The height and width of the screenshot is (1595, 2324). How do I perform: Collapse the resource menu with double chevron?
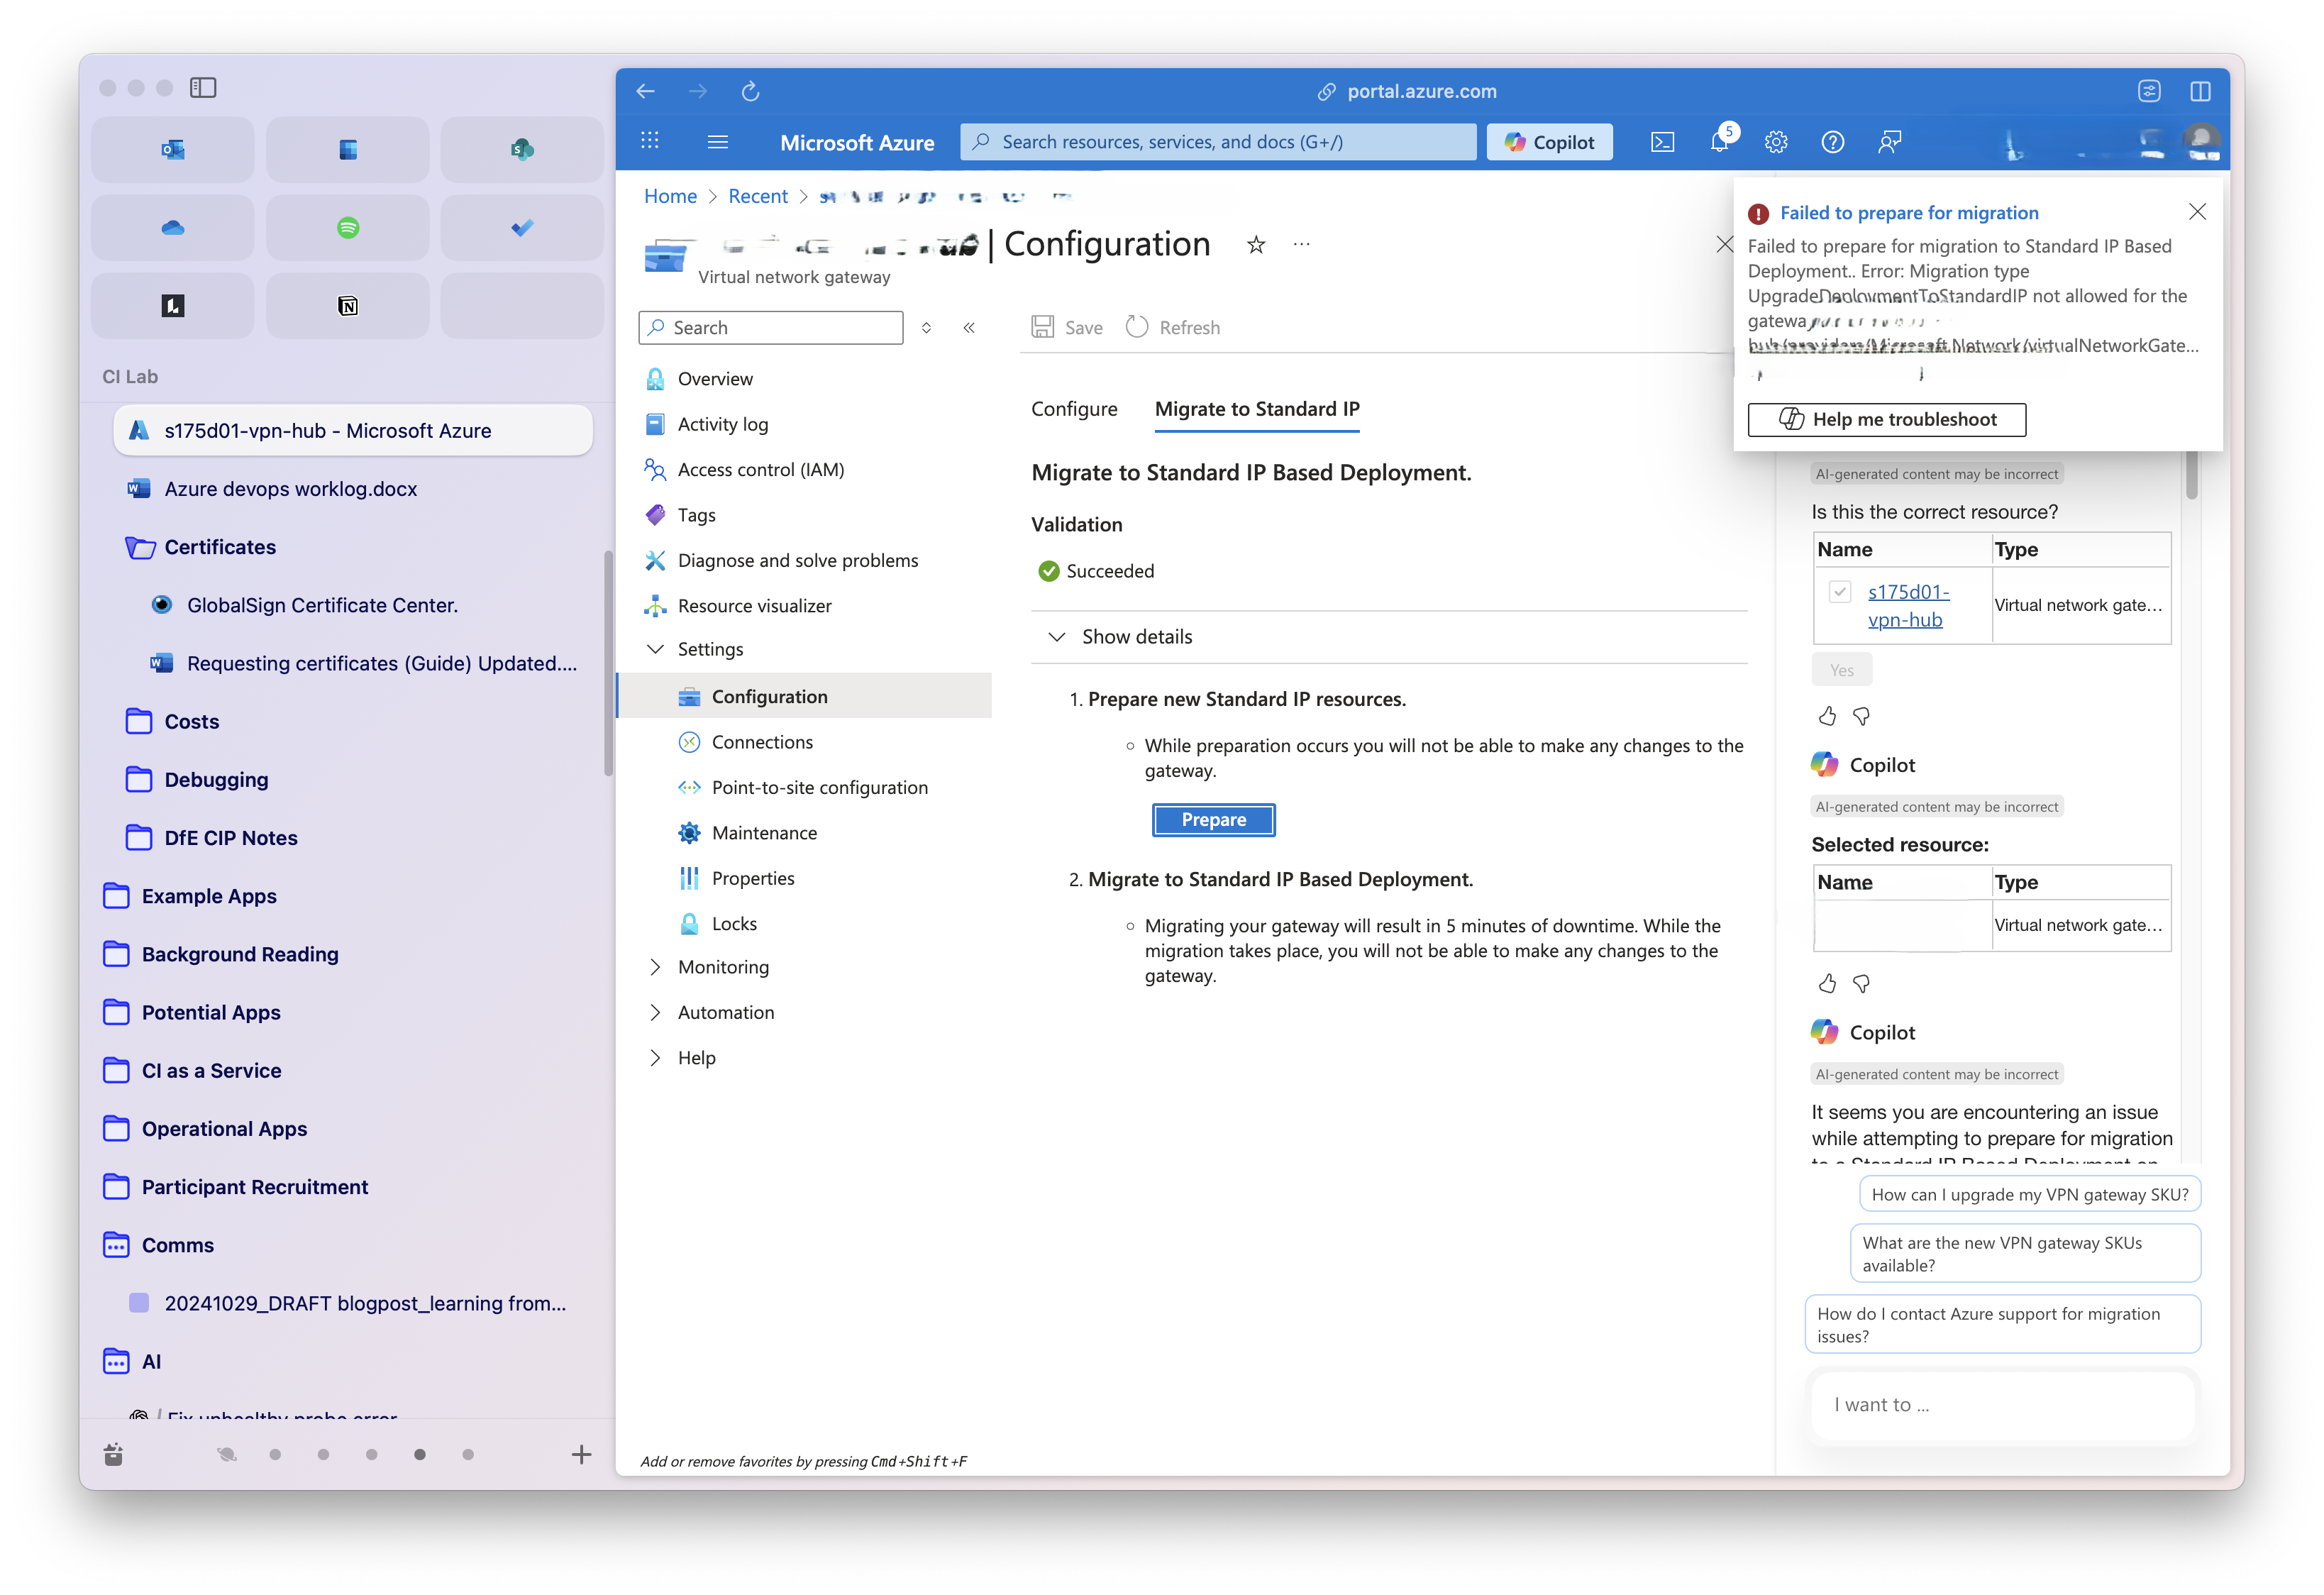pos(968,328)
